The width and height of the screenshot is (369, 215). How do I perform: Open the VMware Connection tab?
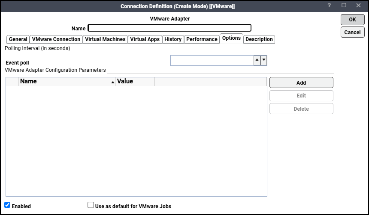pos(56,39)
